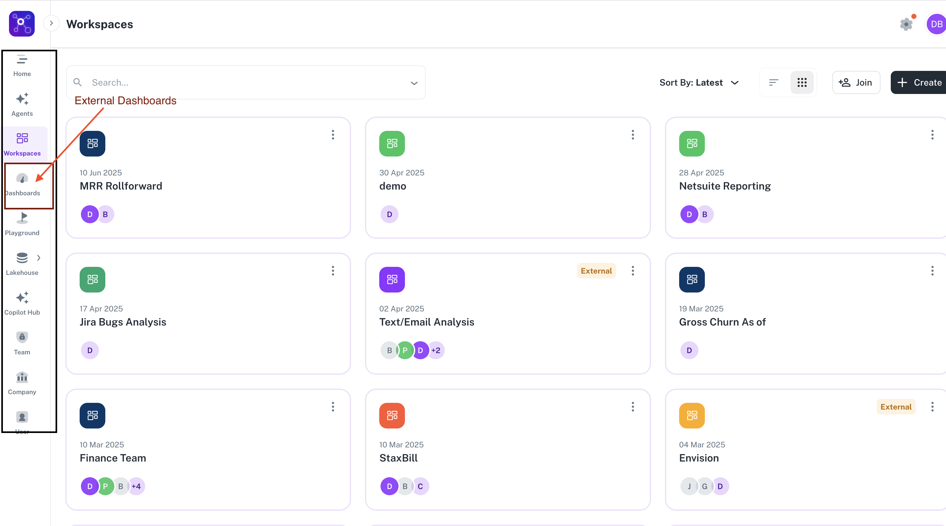This screenshot has height=526, width=946.
Task: Switch to grid view
Action: pyautogui.click(x=802, y=82)
